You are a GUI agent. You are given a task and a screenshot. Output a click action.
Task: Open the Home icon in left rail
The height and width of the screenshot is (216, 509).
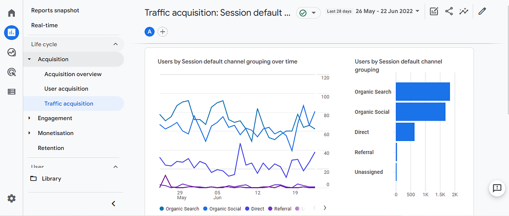click(11, 13)
